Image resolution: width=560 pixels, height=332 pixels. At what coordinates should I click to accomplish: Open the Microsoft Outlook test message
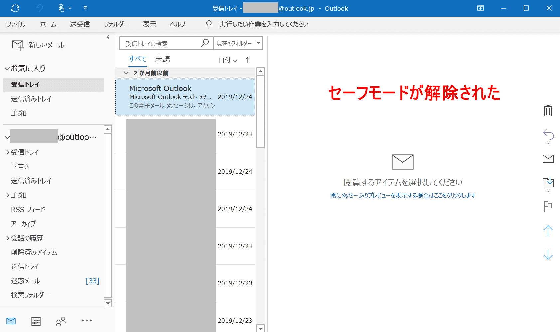tap(185, 97)
